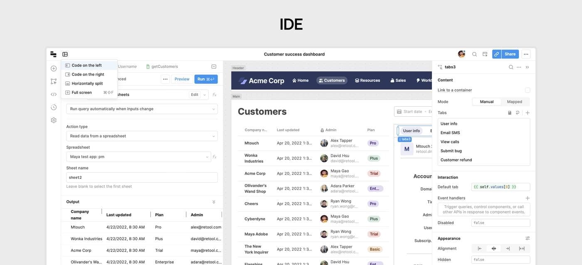Open the code editor icon in left sidebar
The width and height of the screenshot is (582, 265).
(54, 94)
